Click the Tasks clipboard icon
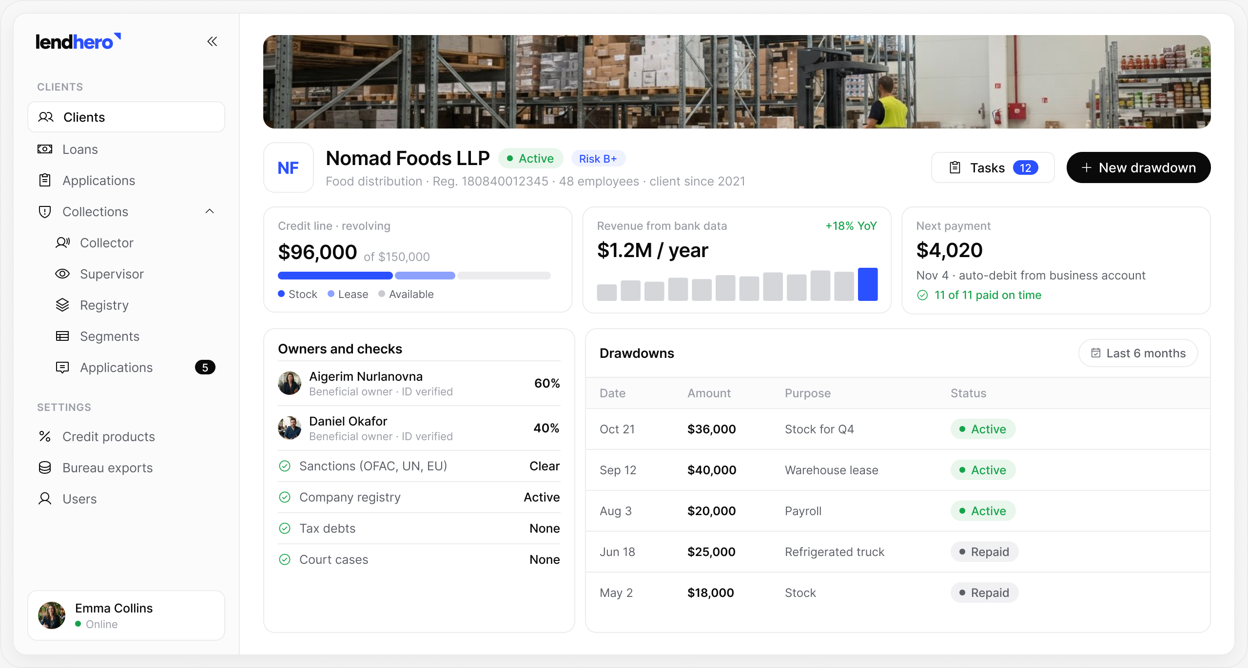Screen dimensions: 1248x668 click(x=955, y=167)
